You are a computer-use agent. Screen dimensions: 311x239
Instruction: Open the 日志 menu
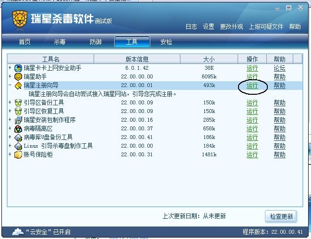191,26
